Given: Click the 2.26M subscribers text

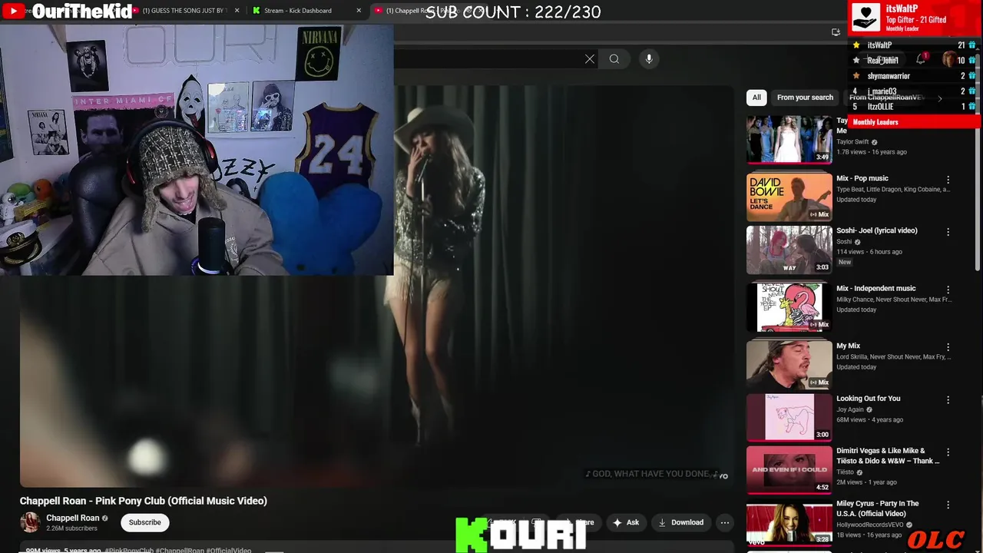Looking at the screenshot, I should click(71, 528).
